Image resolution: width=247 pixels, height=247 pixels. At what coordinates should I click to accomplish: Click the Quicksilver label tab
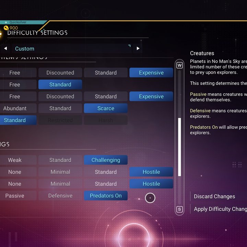click(x=18, y=22)
